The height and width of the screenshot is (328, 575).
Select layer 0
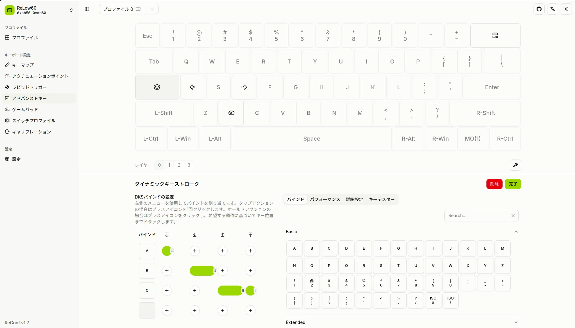coord(159,165)
